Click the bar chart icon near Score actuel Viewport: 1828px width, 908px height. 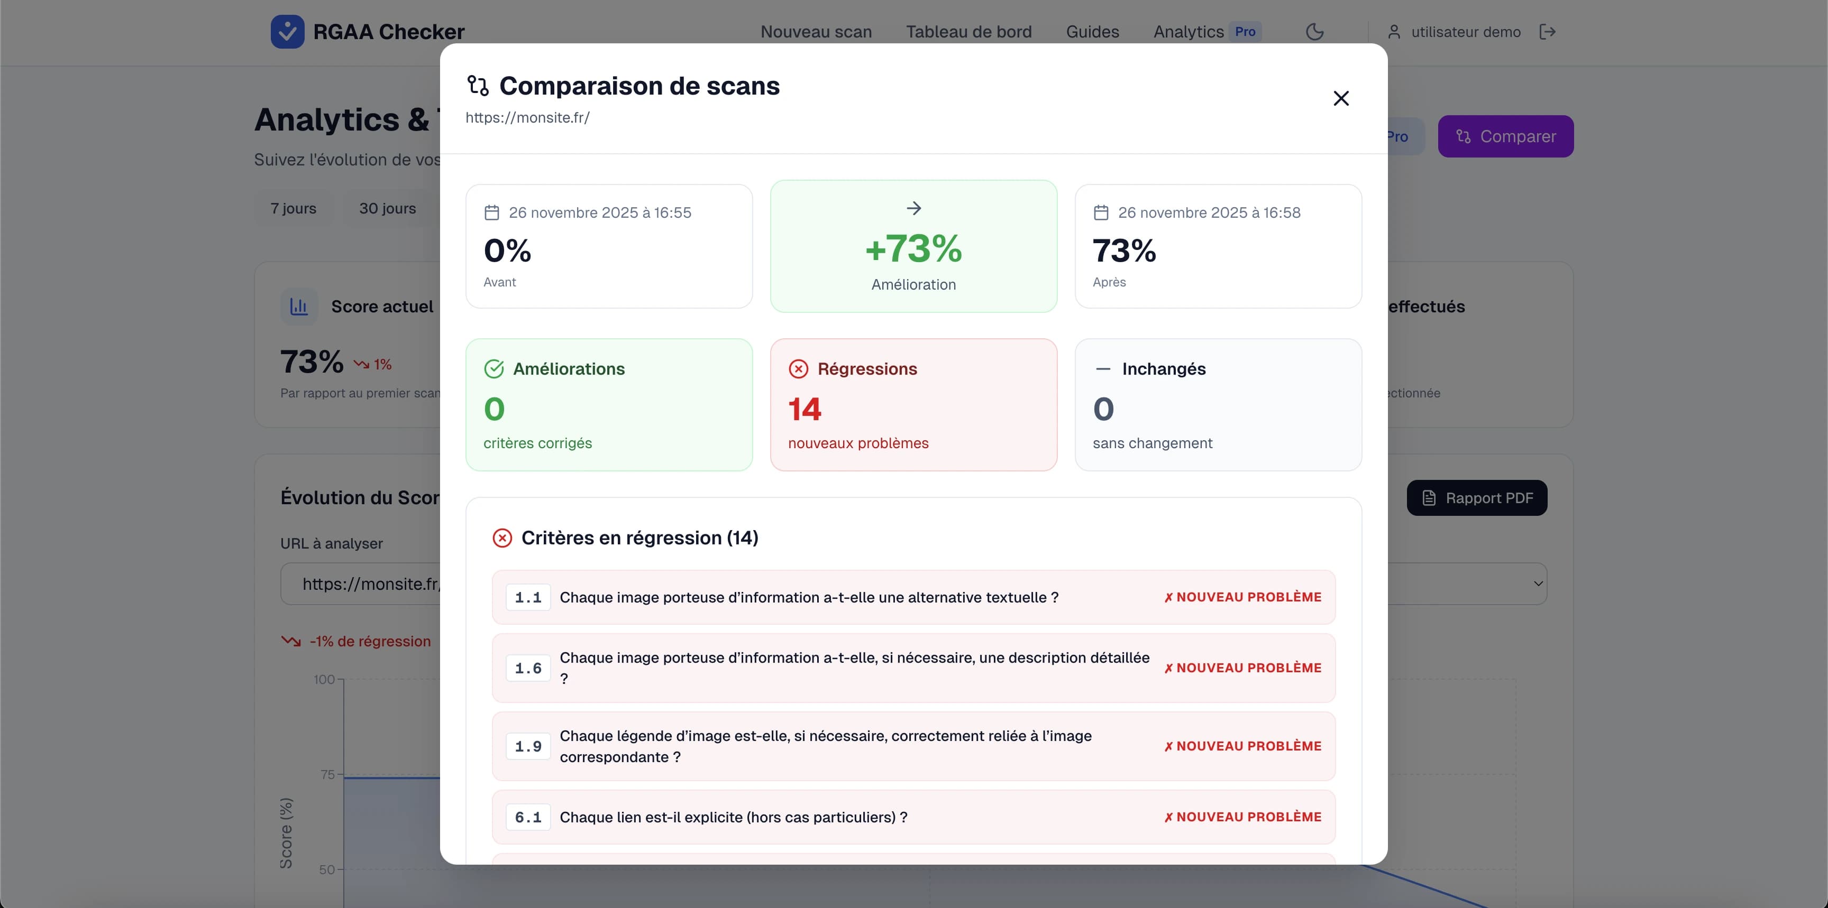point(299,306)
